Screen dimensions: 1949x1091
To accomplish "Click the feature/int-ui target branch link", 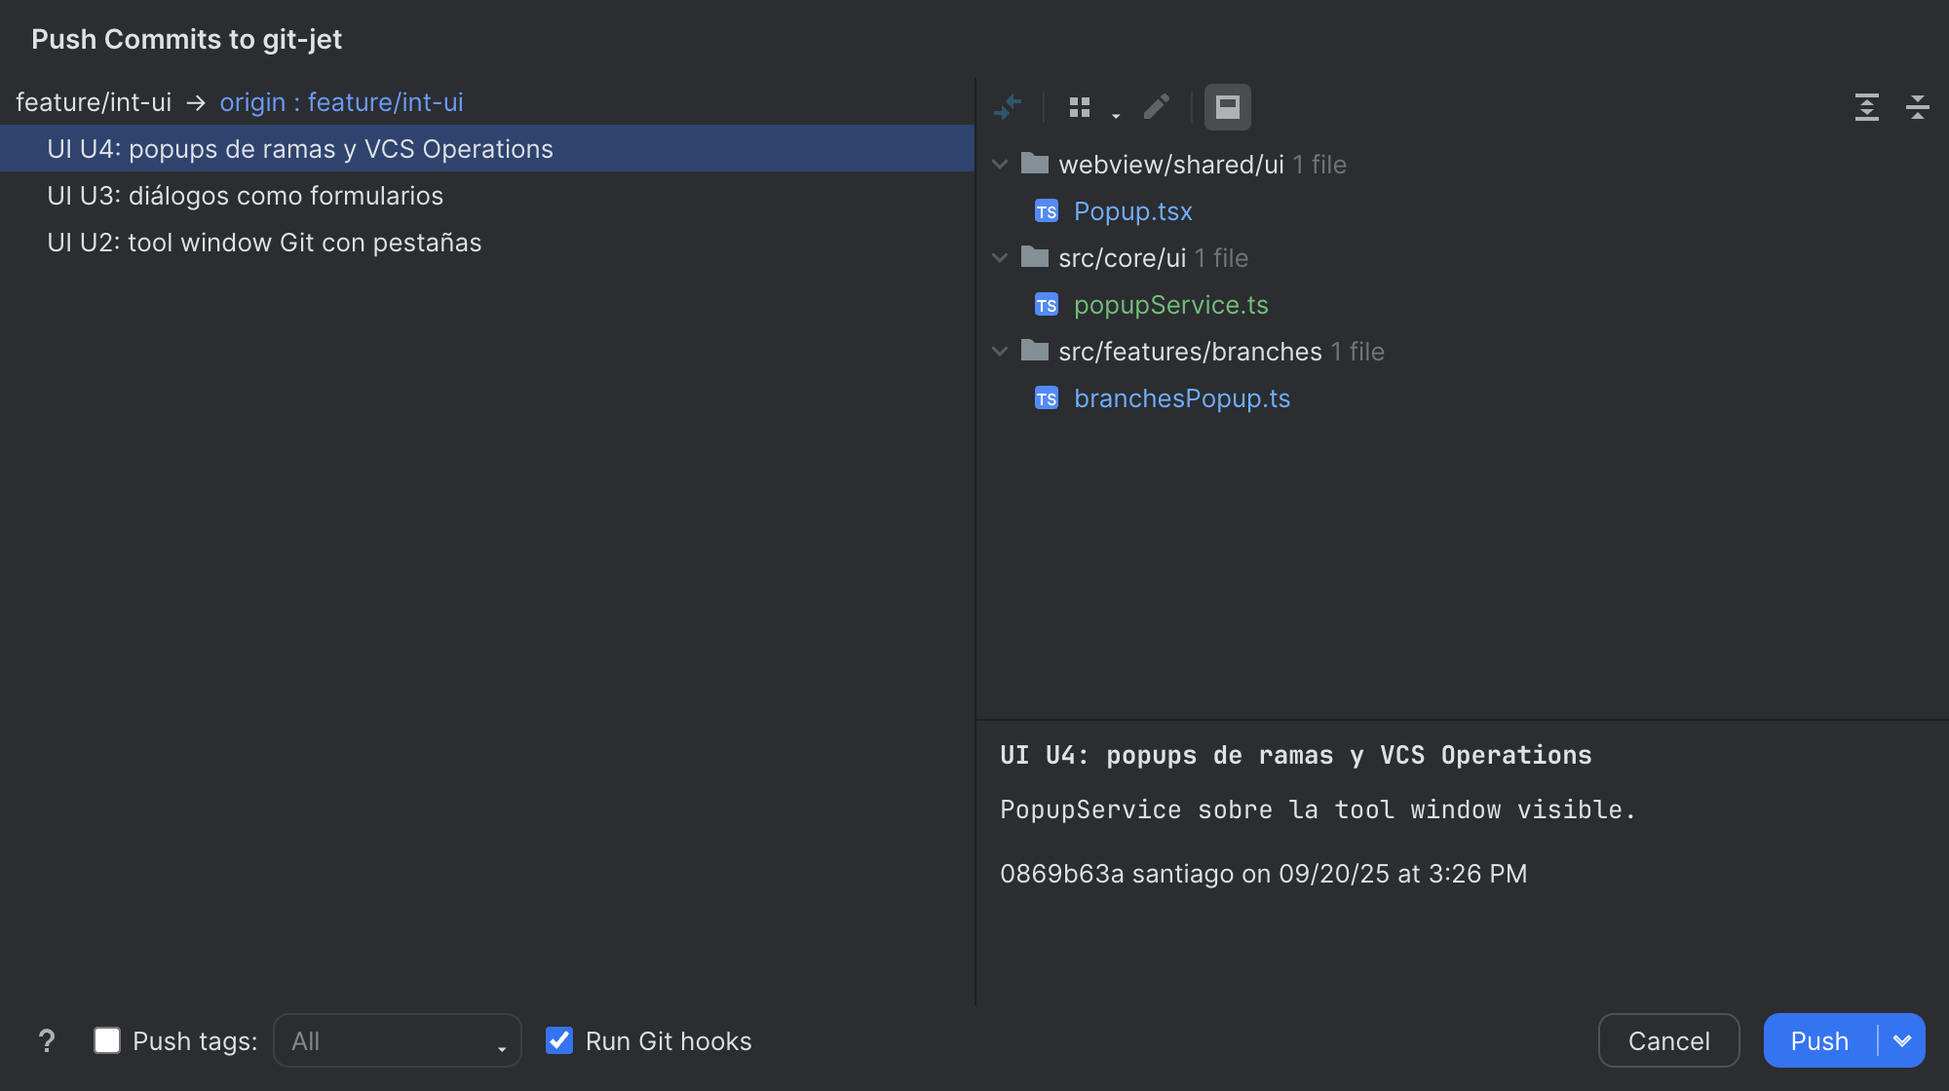I will 386,102.
